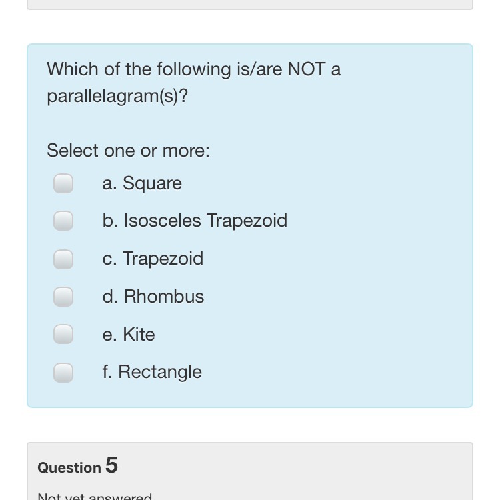This screenshot has width=500, height=500.
Task: Click the 'f. Rectangle' option text
Action: tap(152, 372)
